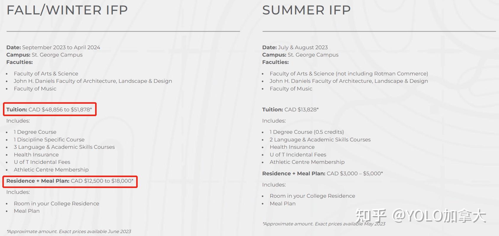499x236 pixels.
Task: Click the footnote mentioning June 2023
Action: coord(69,232)
